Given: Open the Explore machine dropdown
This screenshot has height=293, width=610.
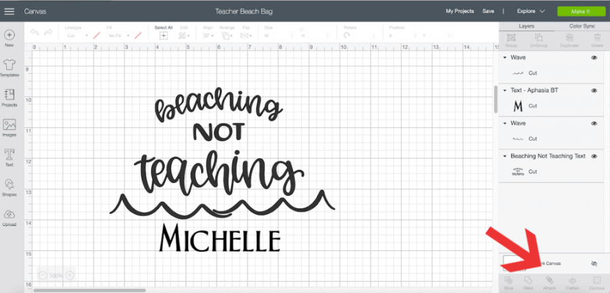Looking at the screenshot, I should [x=531, y=12].
